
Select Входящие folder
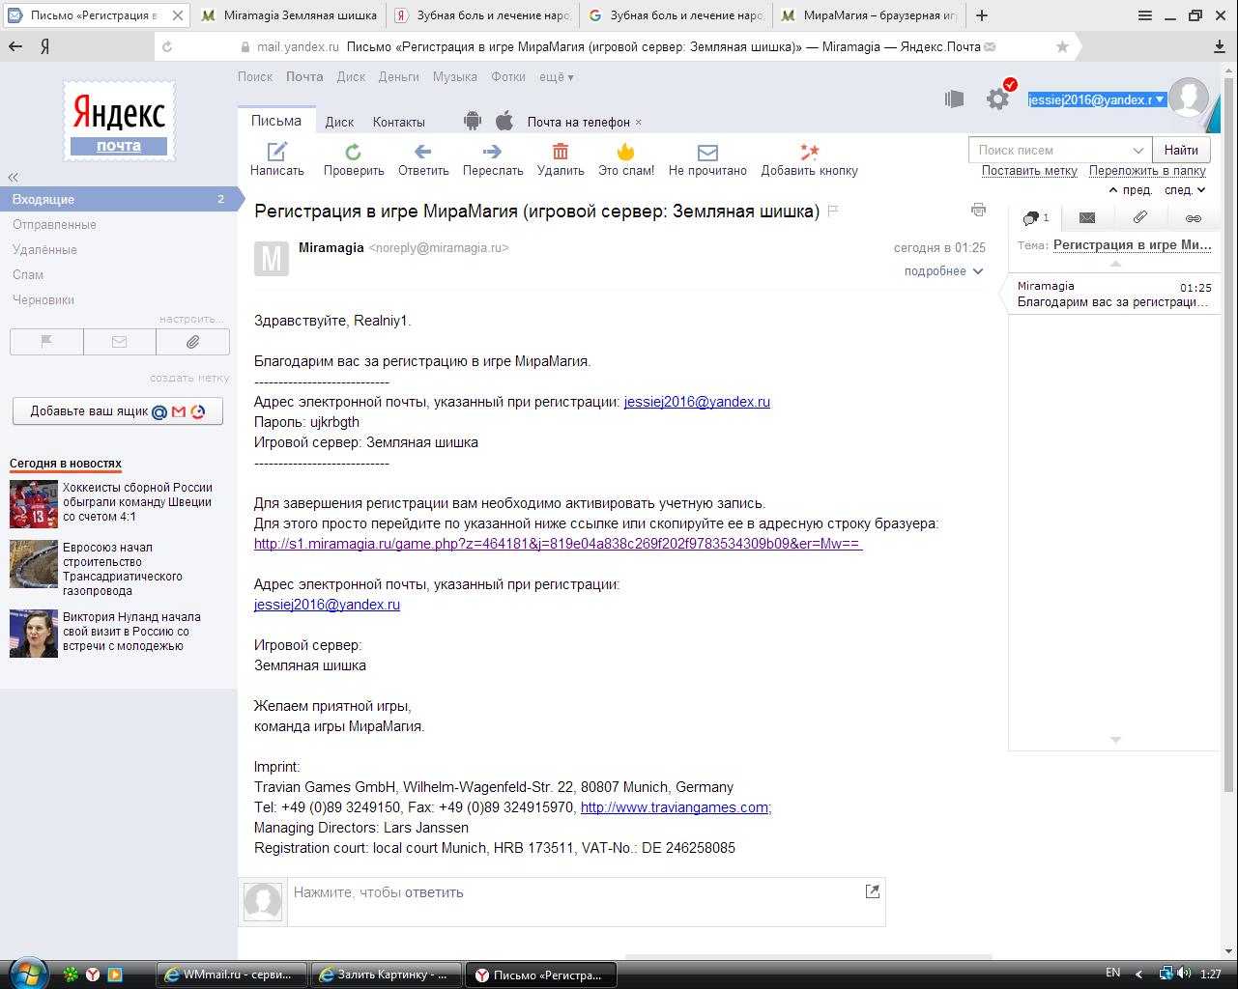pyautogui.click(x=119, y=199)
